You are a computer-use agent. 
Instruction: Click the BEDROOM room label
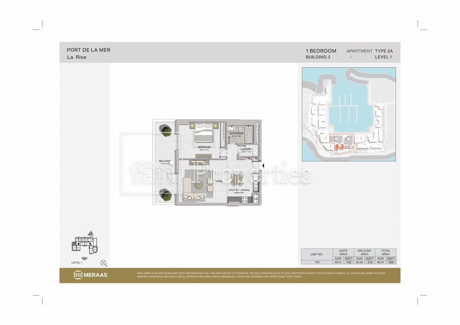tap(204, 147)
